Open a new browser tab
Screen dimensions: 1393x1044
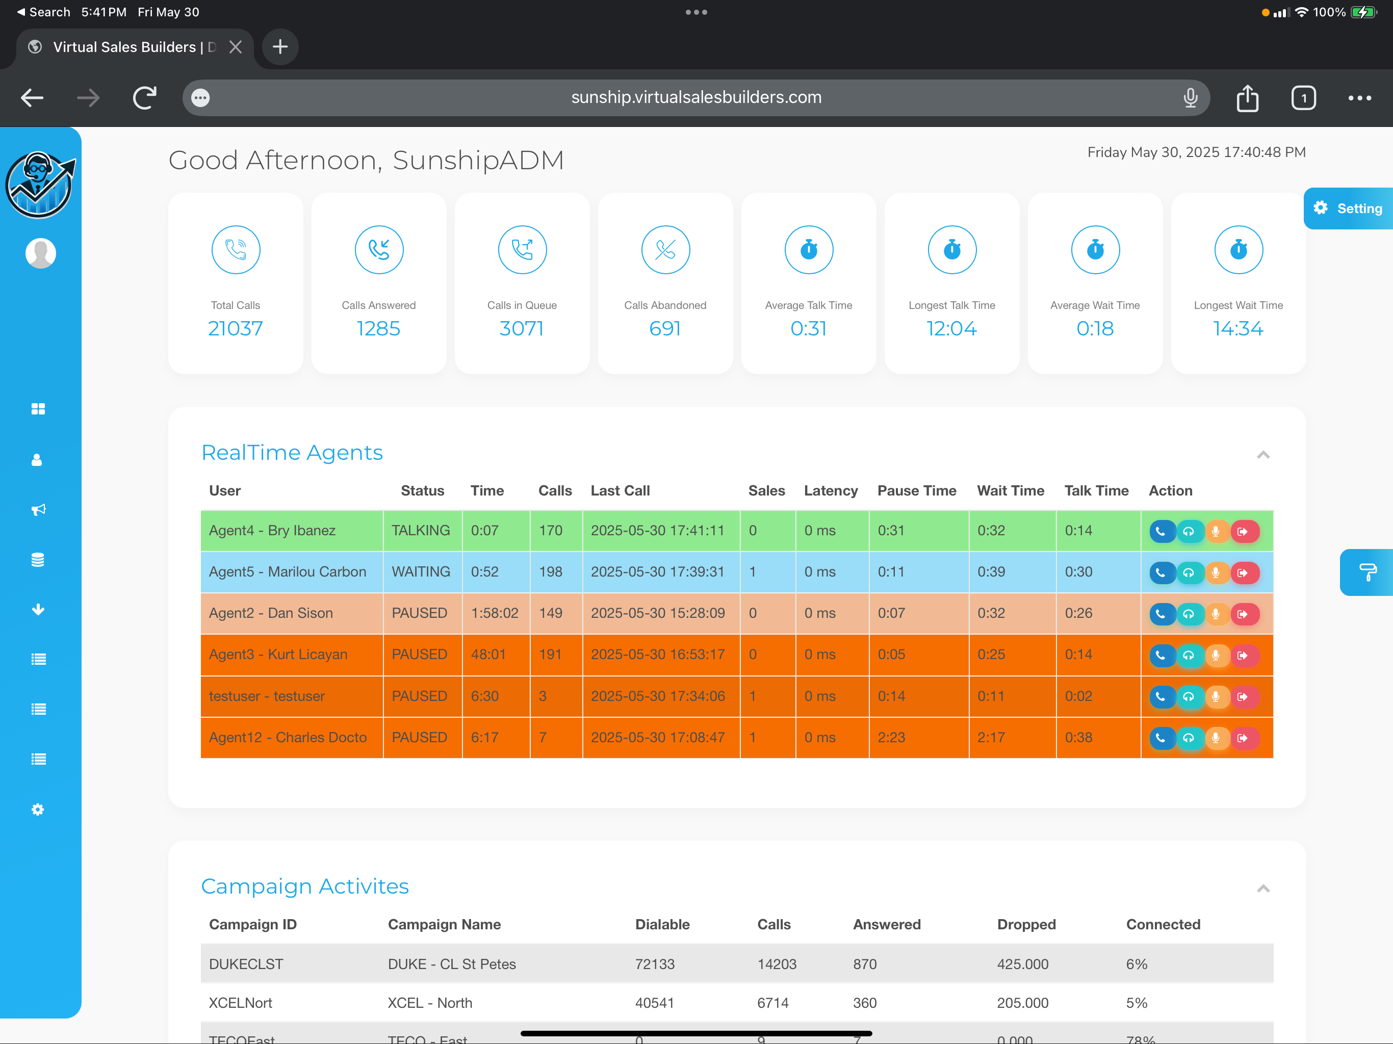tap(280, 47)
